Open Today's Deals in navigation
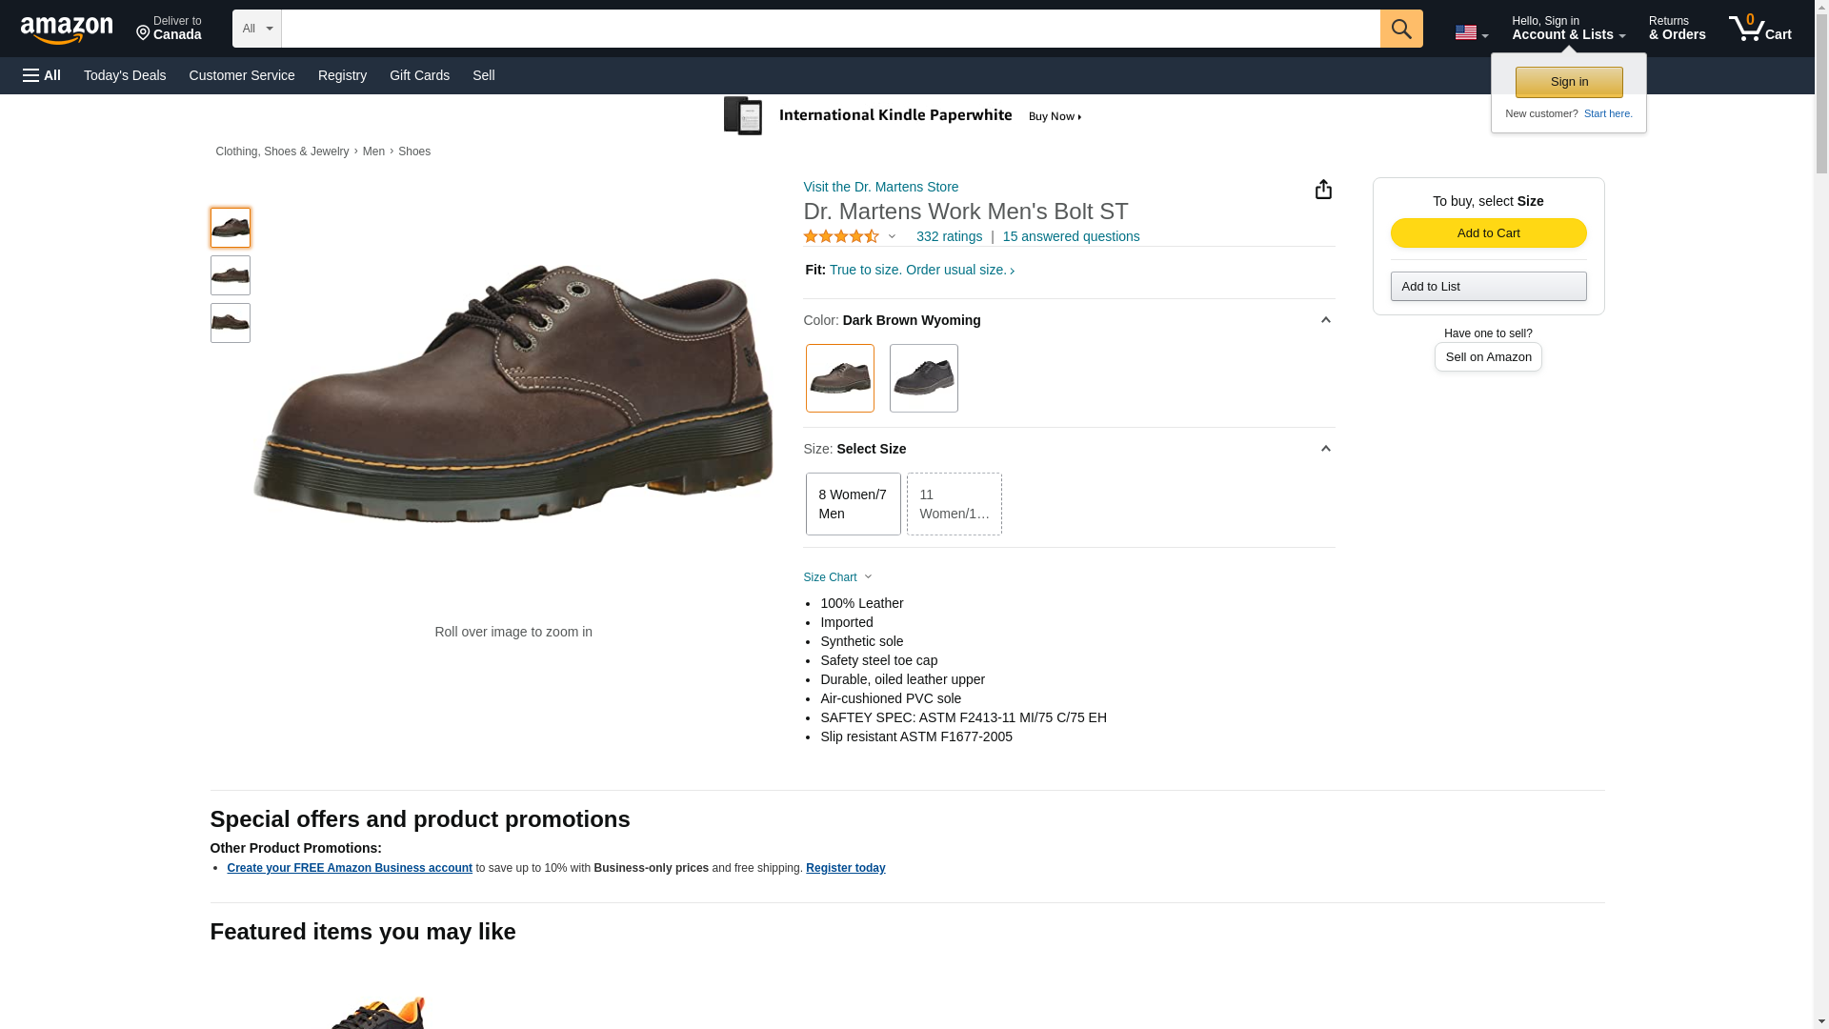This screenshot has width=1829, height=1029. [x=125, y=75]
